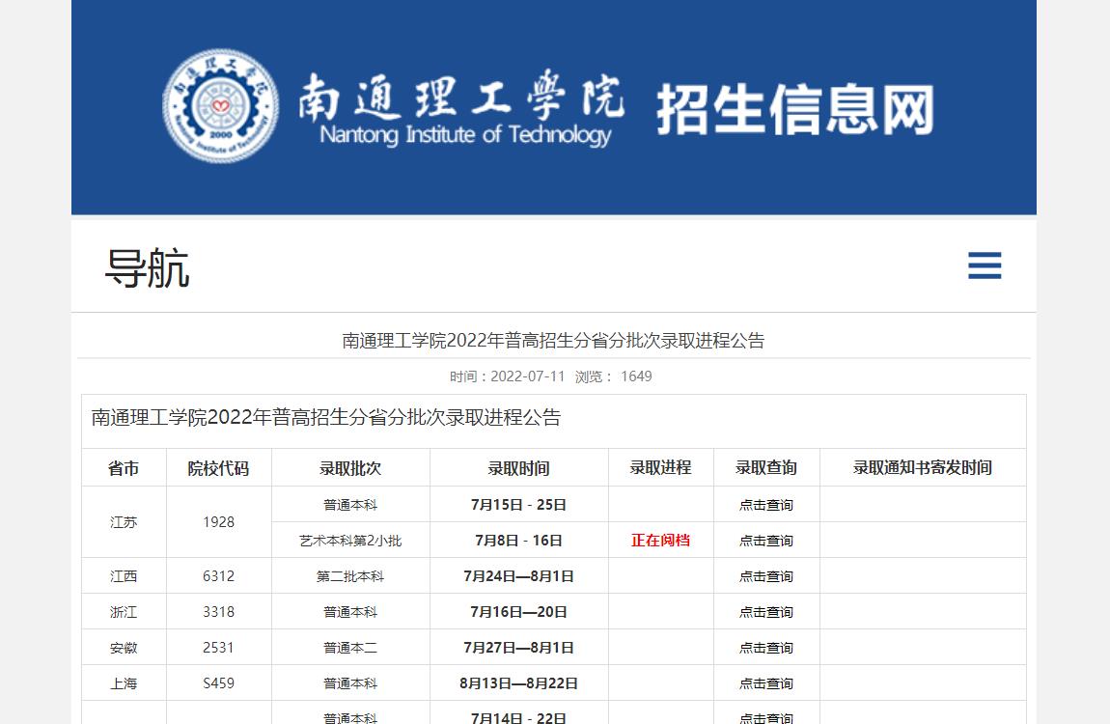Screen dimensions: 1110x724
Task: Click the 录取时间 column header
Action: [519, 468]
